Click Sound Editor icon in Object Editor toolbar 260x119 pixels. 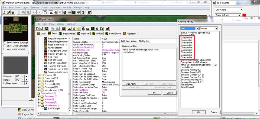pyautogui.click(x=79, y=28)
